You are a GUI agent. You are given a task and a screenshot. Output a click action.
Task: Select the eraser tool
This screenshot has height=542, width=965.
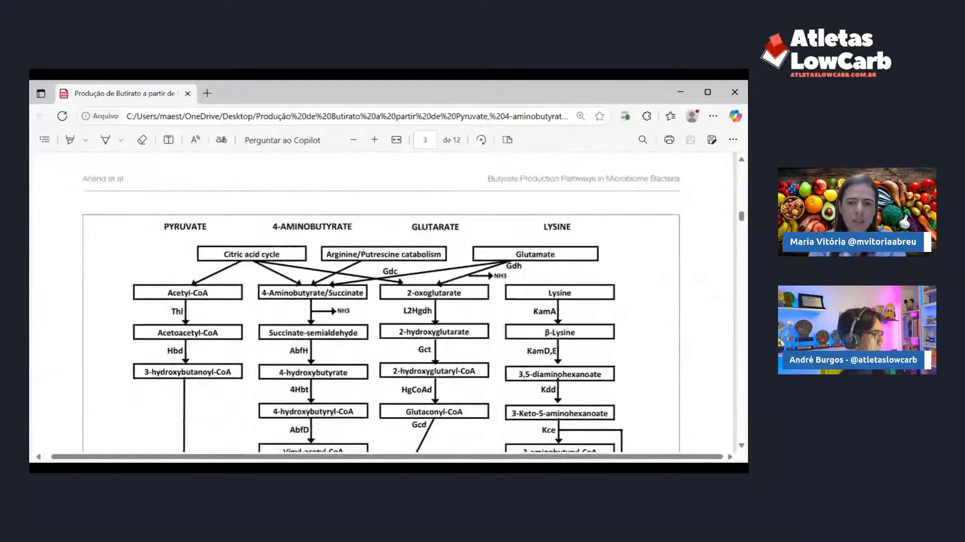pos(142,140)
